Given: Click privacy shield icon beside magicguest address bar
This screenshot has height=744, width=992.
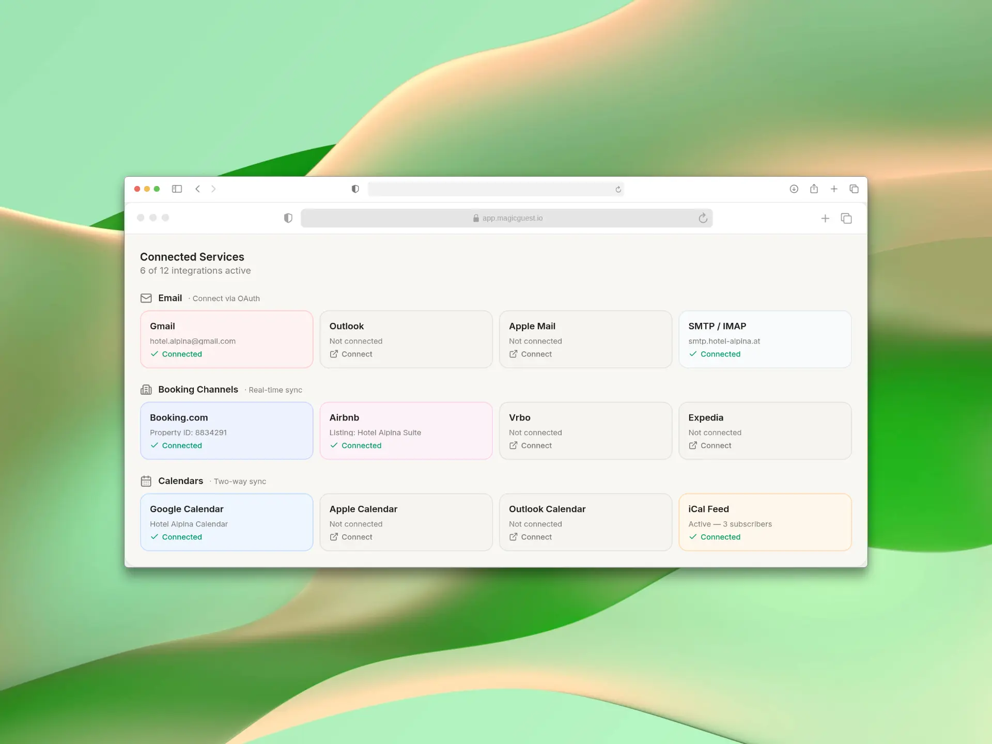Looking at the screenshot, I should click(x=288, y=218).
